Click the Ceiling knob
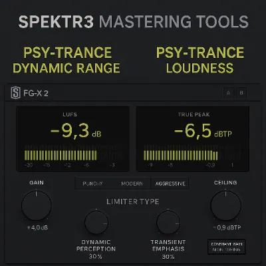Viewport: 266px width, 266px height. point(225,205)
